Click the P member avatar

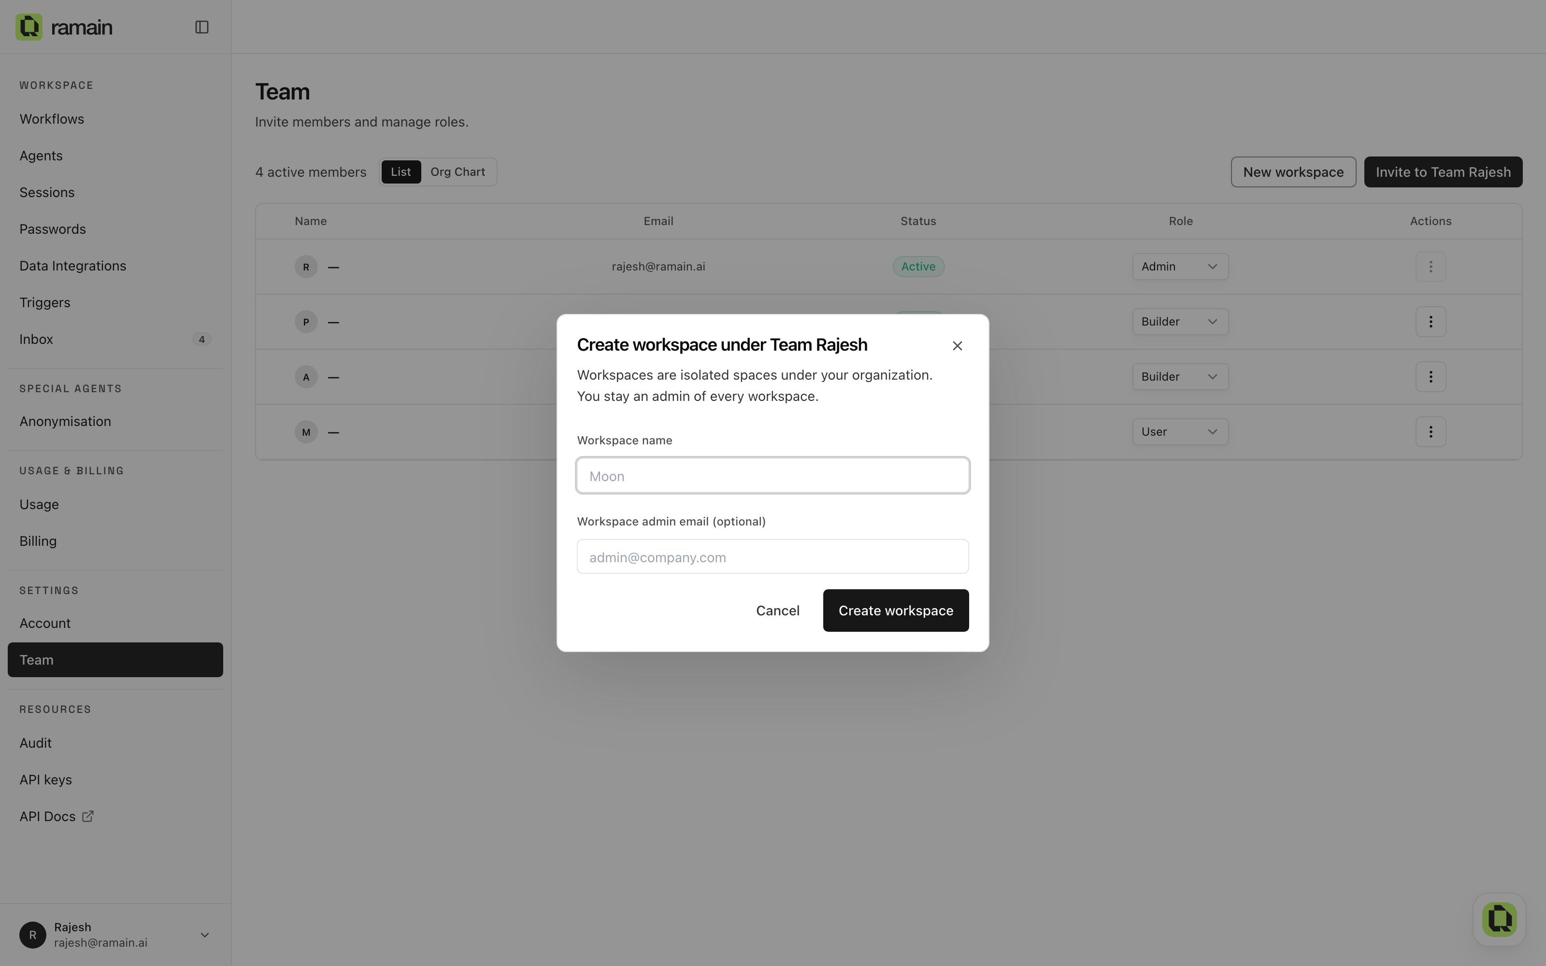tap(306, 321)
